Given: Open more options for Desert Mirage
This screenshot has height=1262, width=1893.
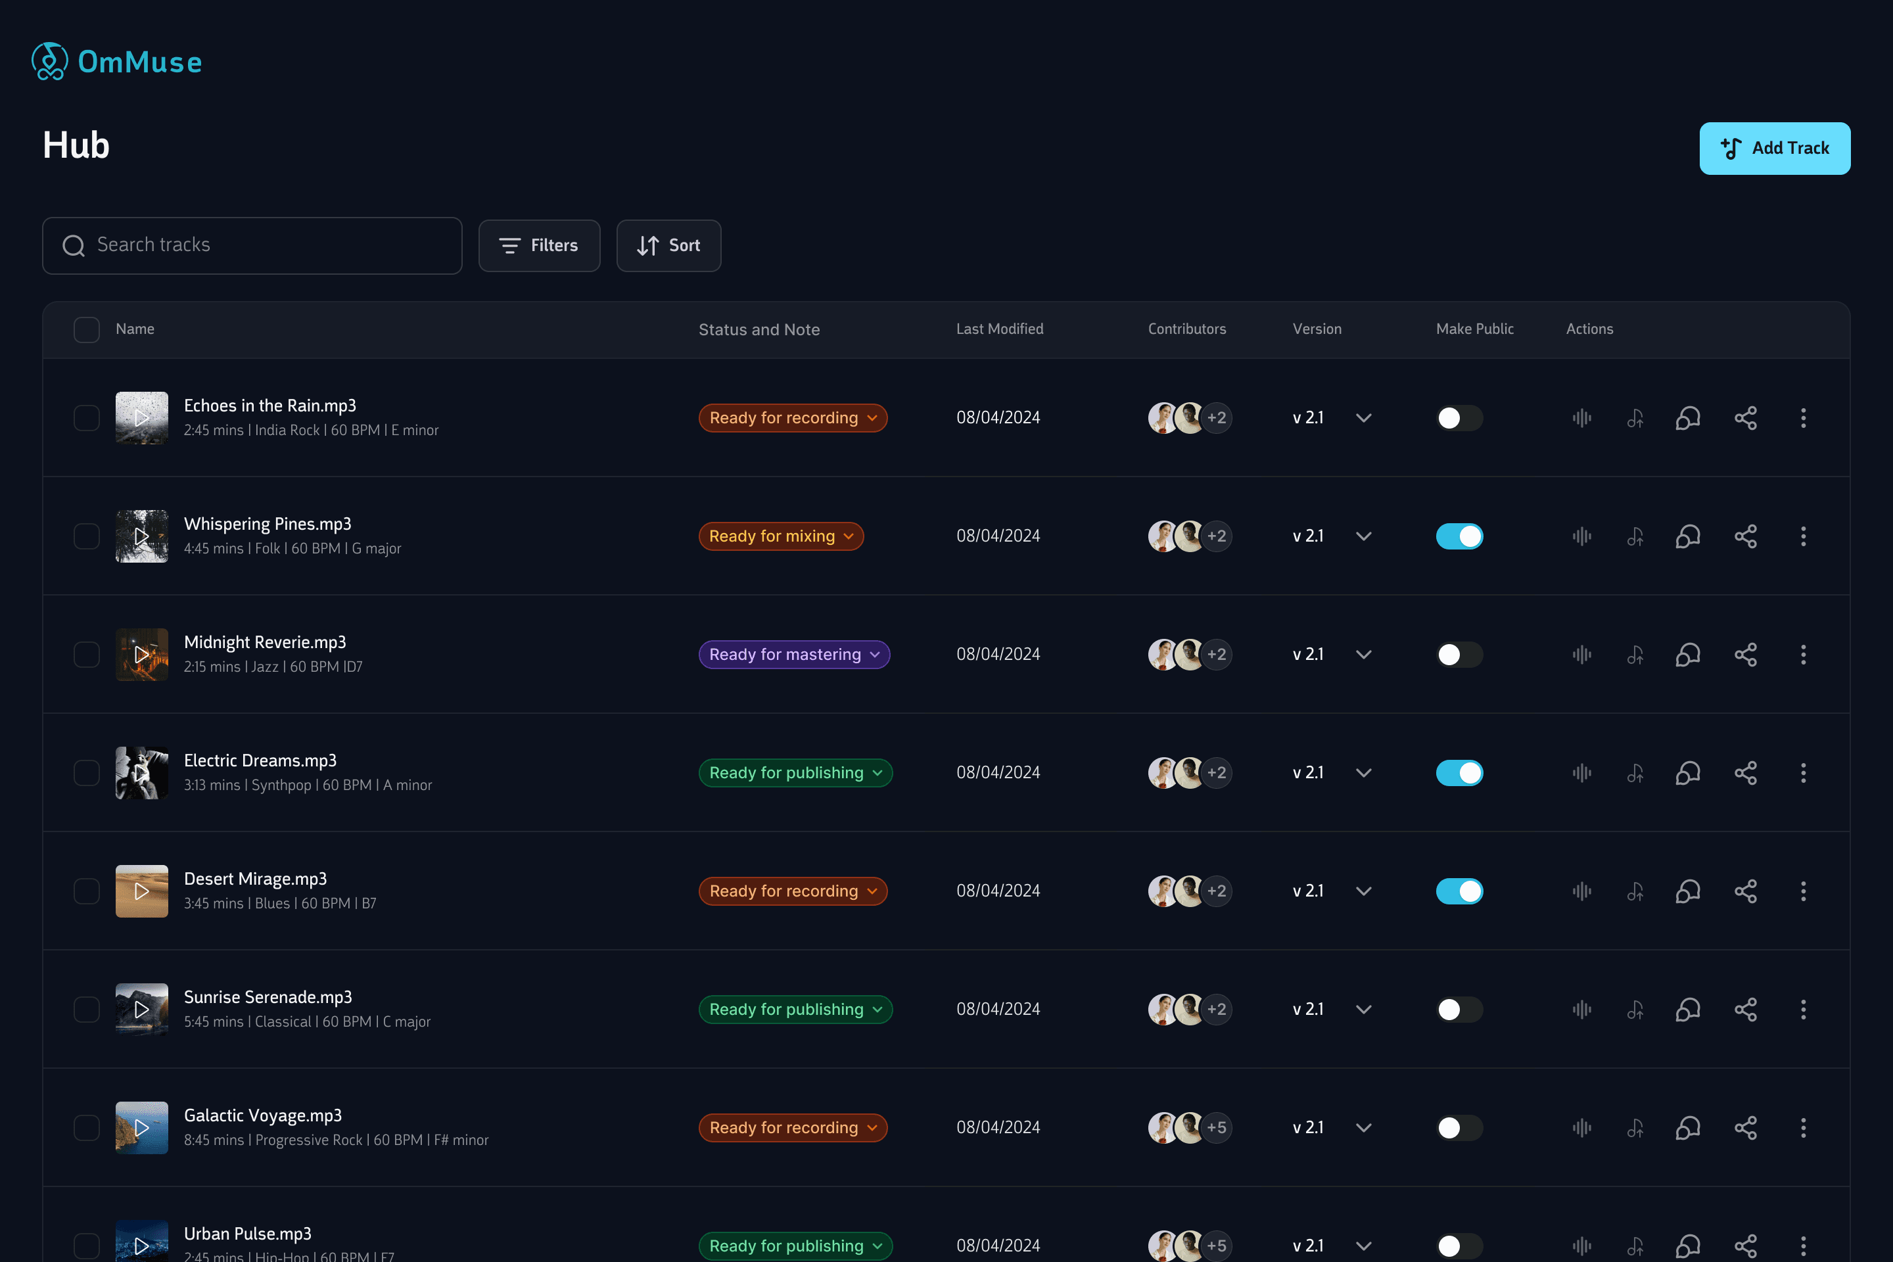Looking at the screenshot, I should 1803,891.
